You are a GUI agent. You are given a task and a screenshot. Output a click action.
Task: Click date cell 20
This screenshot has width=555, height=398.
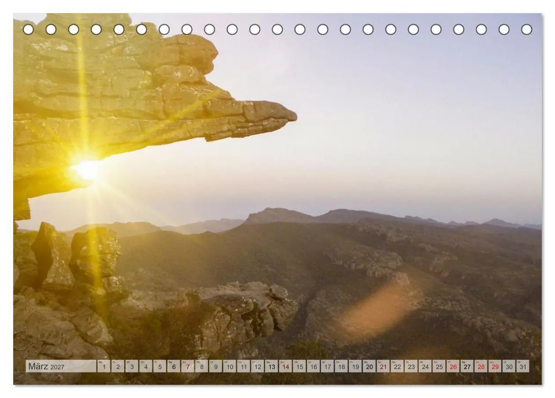pyautogui.click(x=369, y=366)
